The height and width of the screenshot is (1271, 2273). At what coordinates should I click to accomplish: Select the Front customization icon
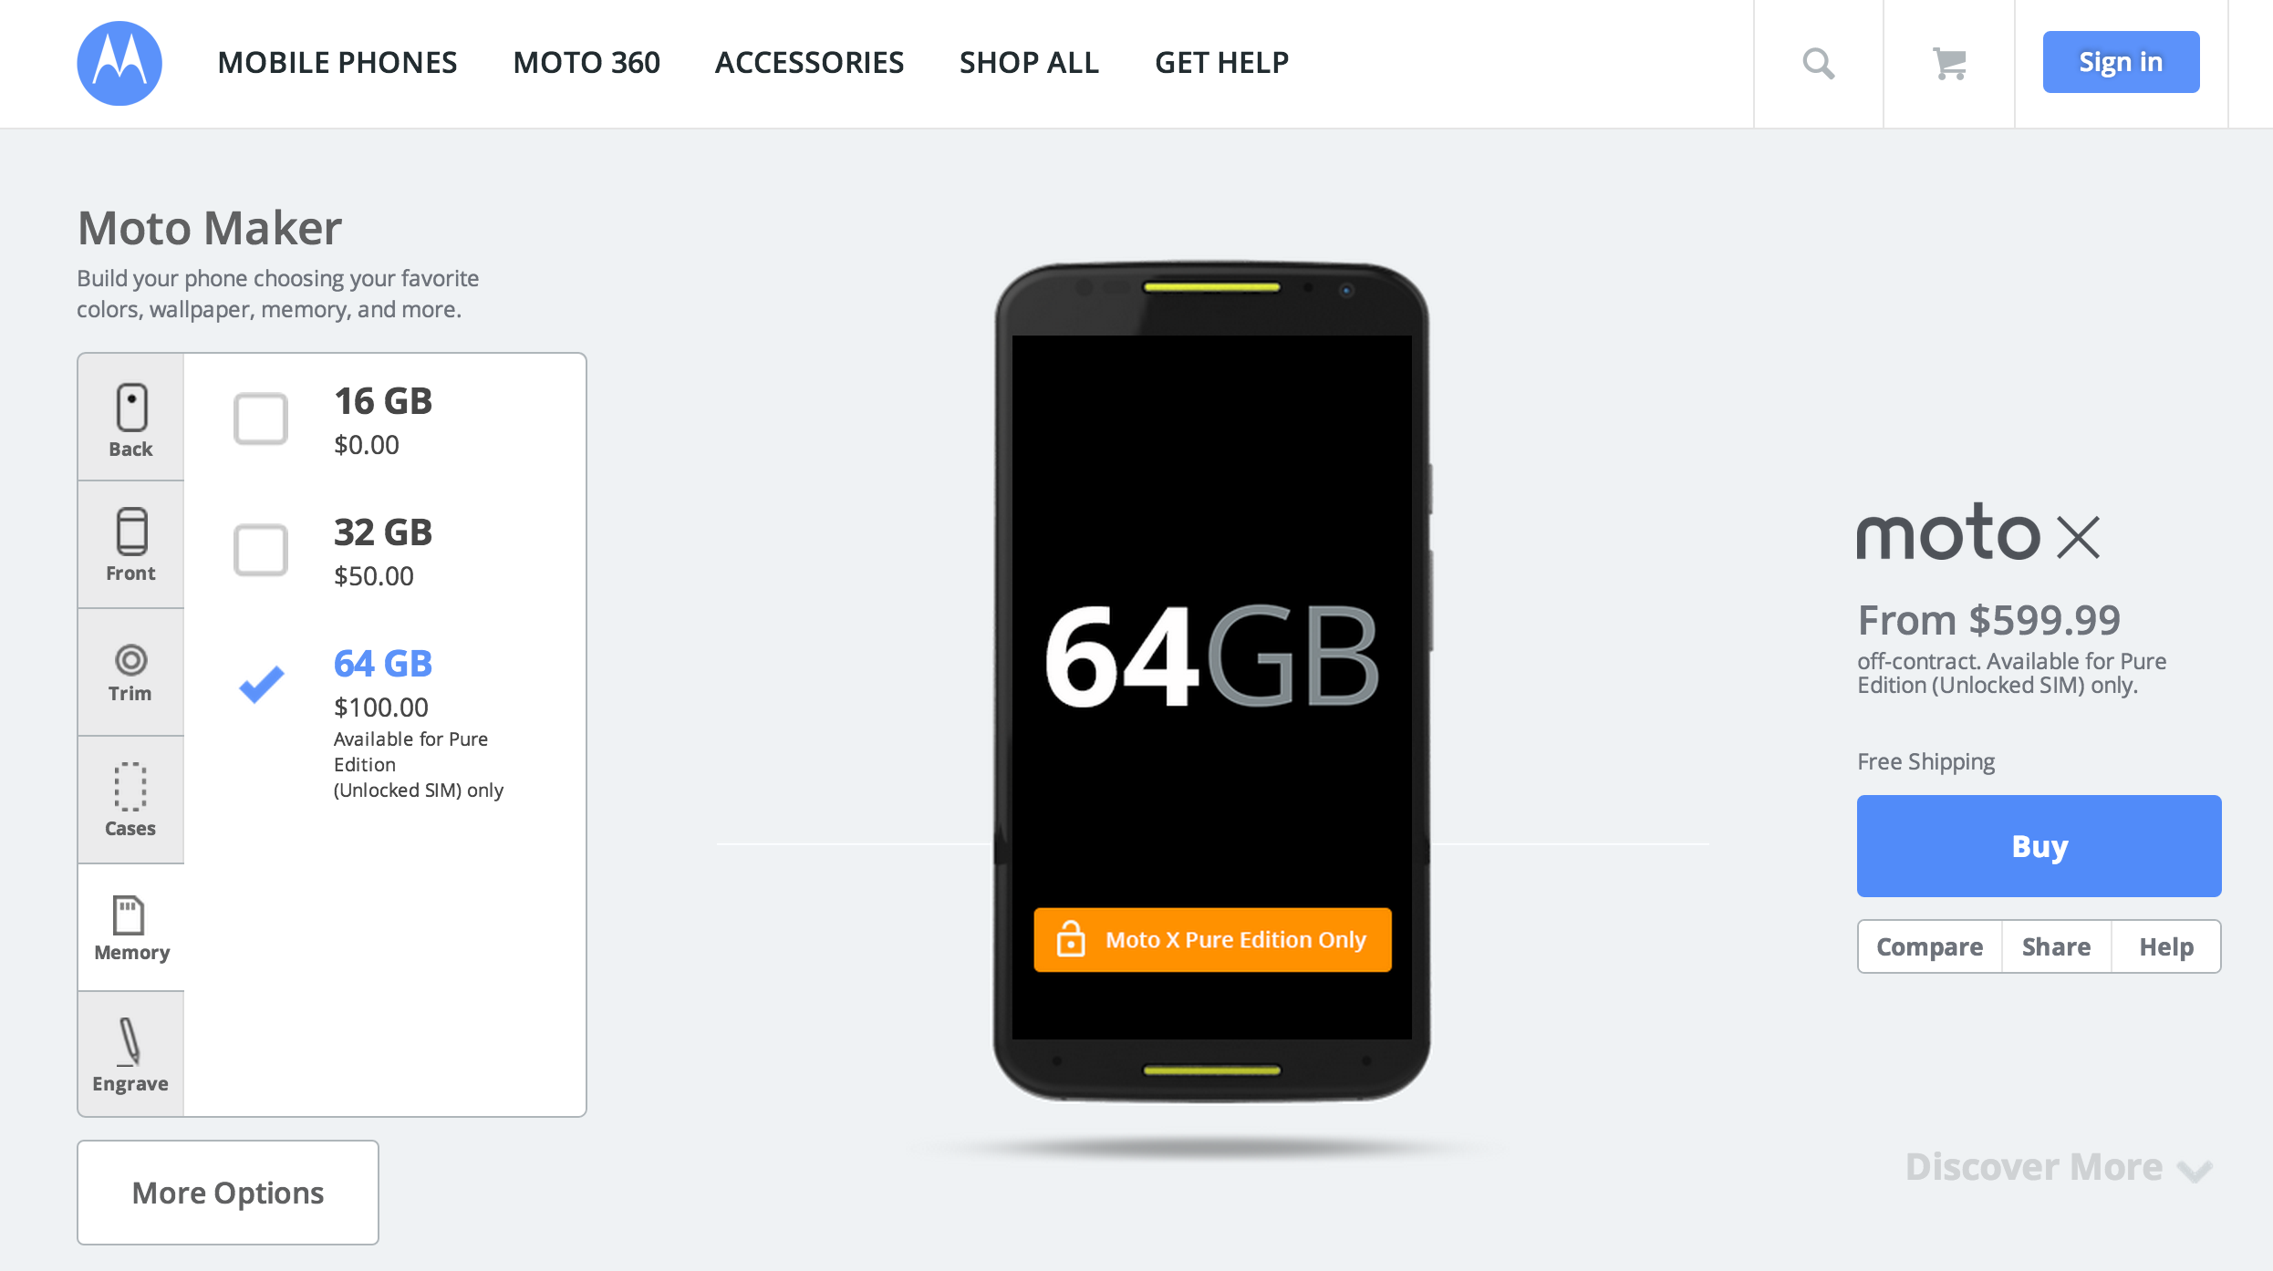pos(131,532)
